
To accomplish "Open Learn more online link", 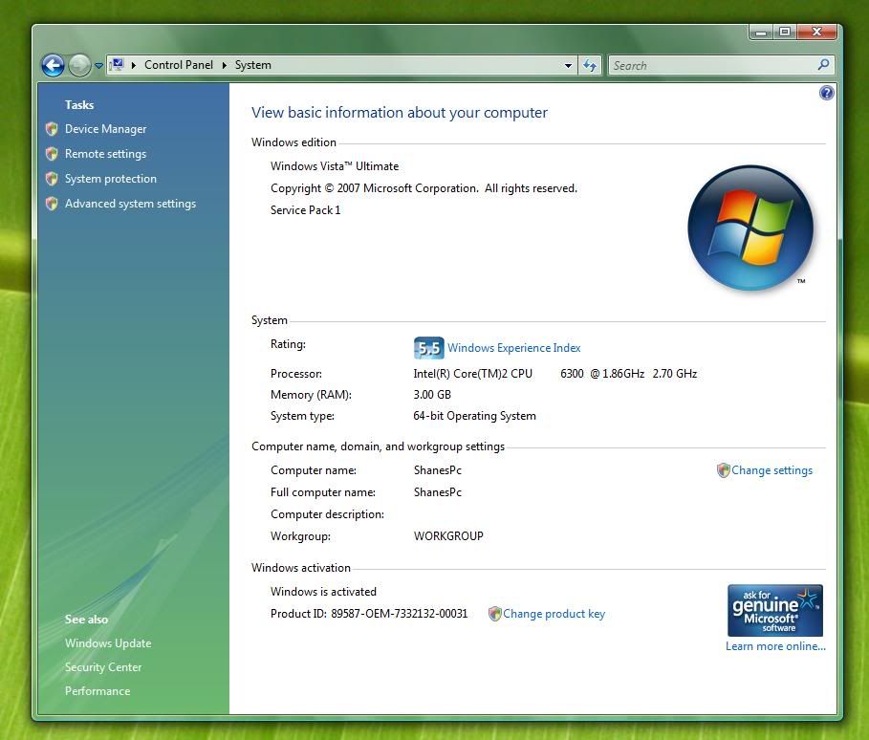I will pyautogui.click(x=775, y=646).
